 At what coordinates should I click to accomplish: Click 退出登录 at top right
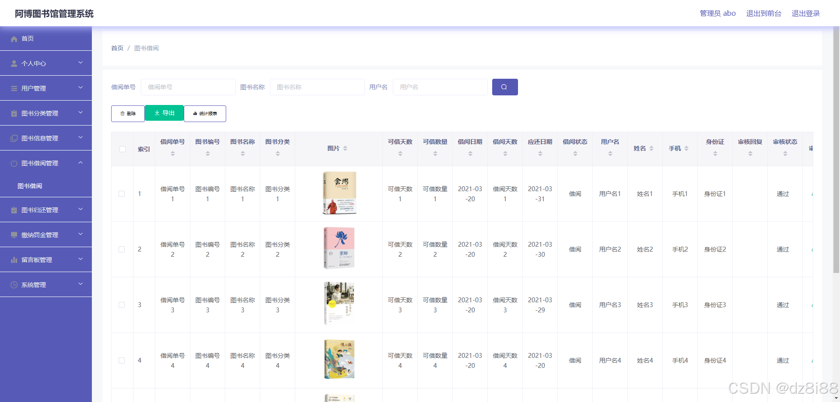click(805, 14)
